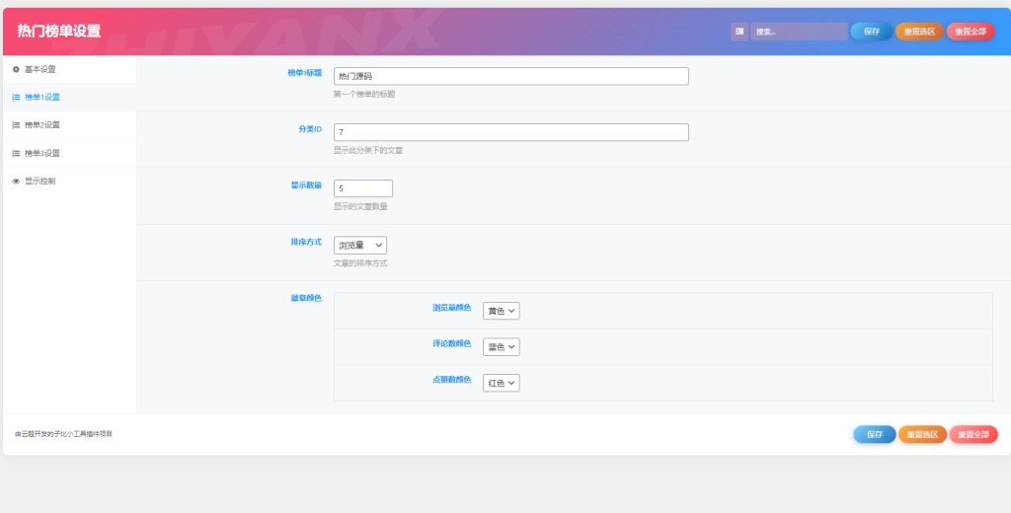Open the 榜单2设置 tab
Image resolution: width=1011 pixels, height=513 pixels.
click(42, 125)
